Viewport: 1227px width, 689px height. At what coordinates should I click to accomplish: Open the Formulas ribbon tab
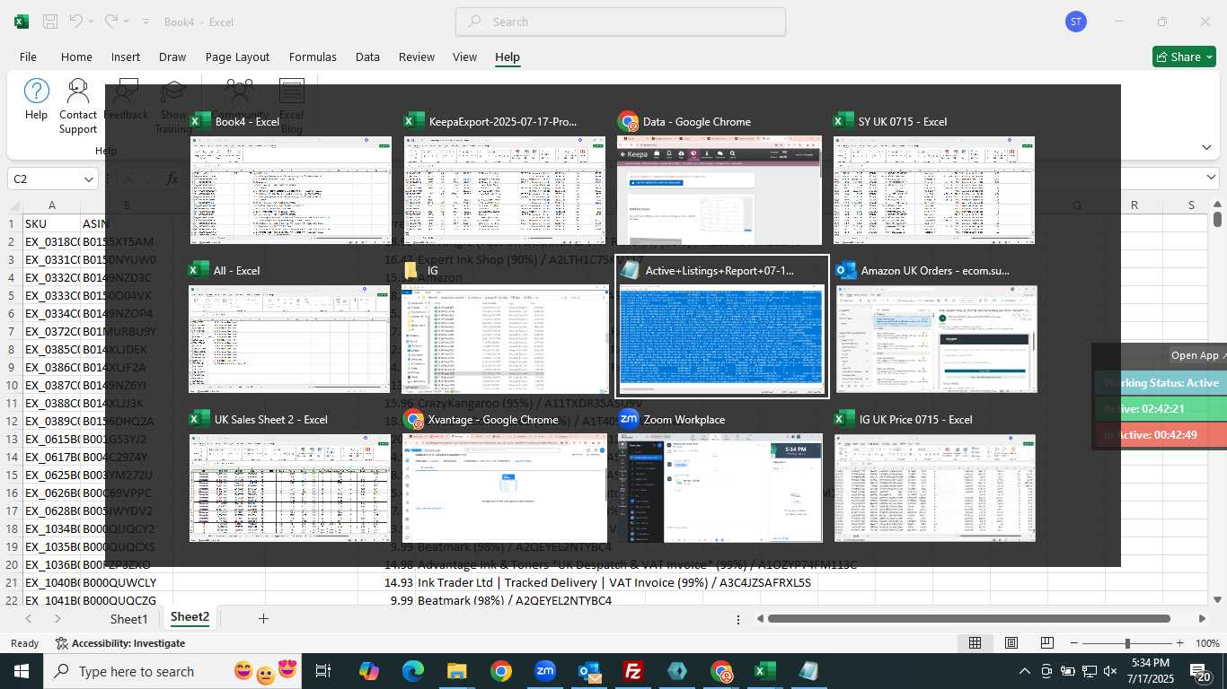pyautogui.click(x=313, y=57)
